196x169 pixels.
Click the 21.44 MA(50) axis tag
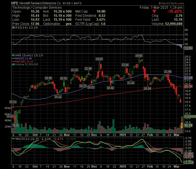(188, 78)
